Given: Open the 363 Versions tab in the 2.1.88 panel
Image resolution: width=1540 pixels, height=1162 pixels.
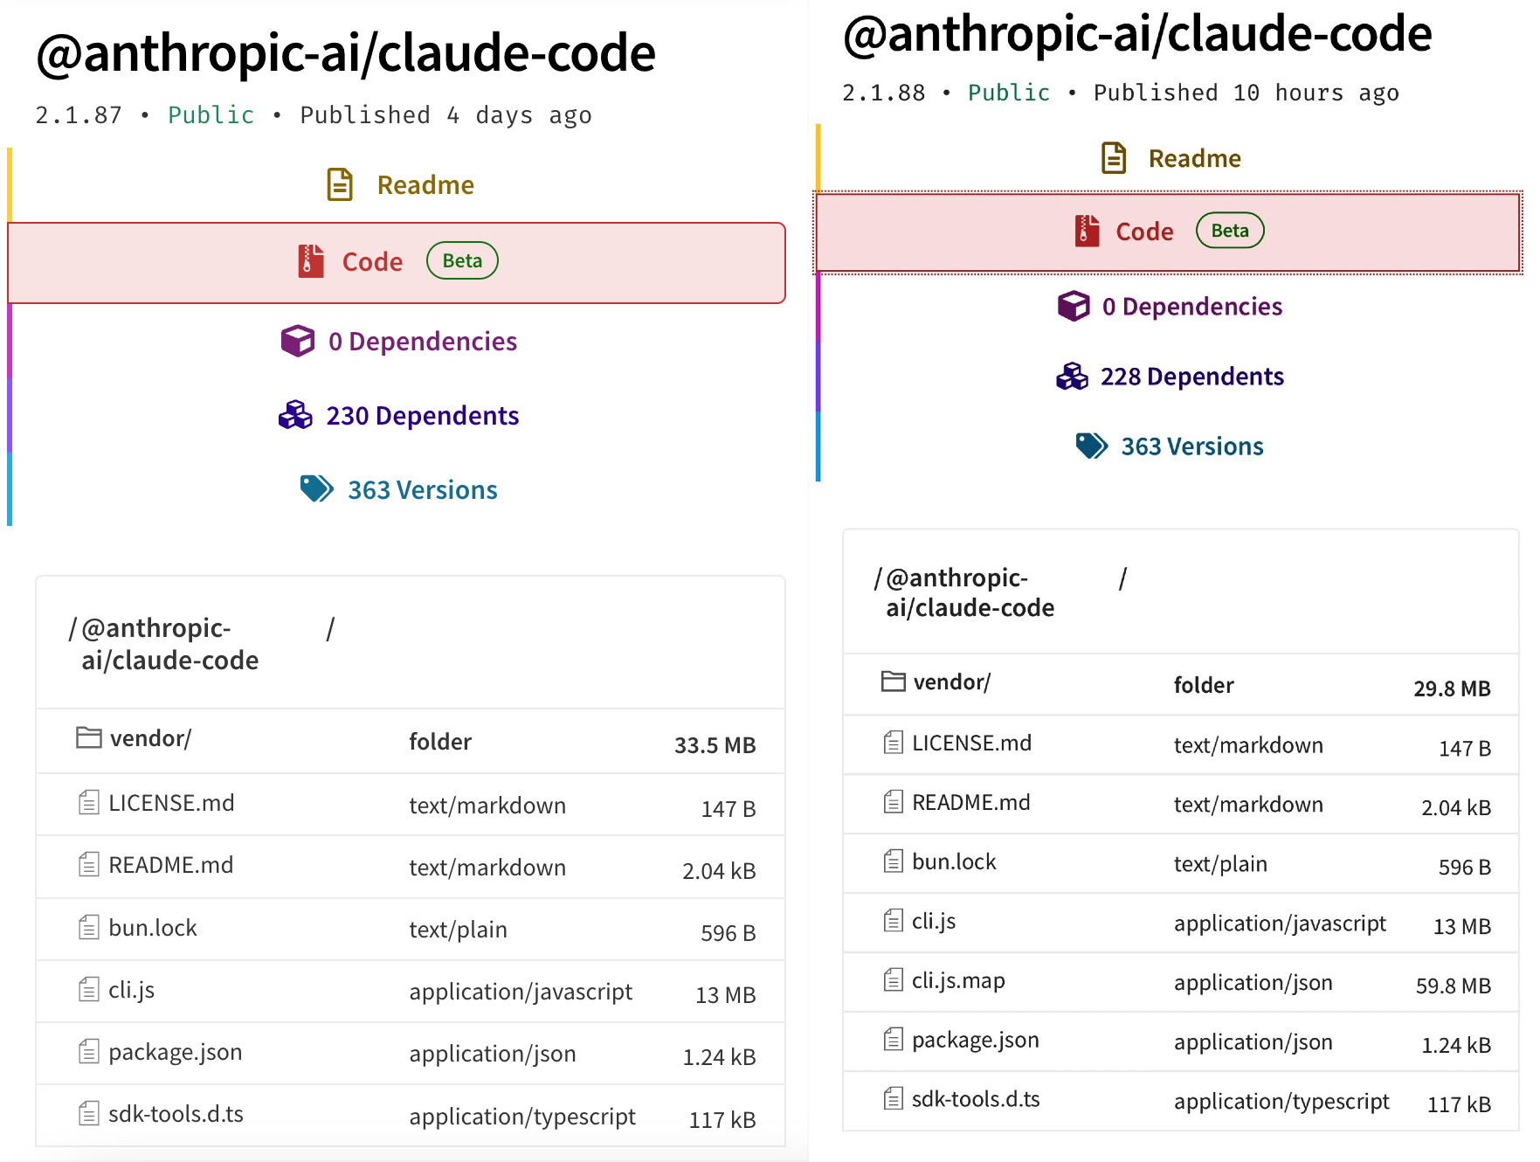Looking at the screenshot, I should pos(1191,446).
